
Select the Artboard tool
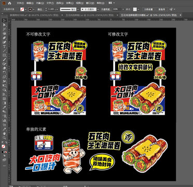4,125
